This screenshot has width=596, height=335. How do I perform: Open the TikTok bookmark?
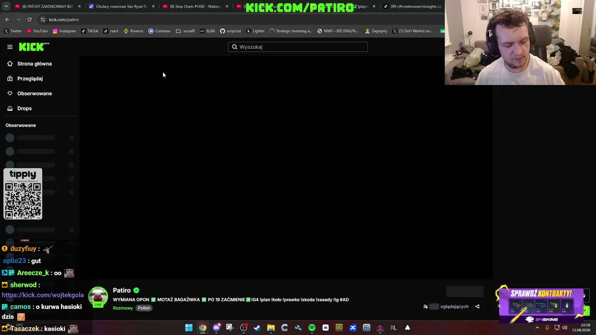[x=89, y=31]
